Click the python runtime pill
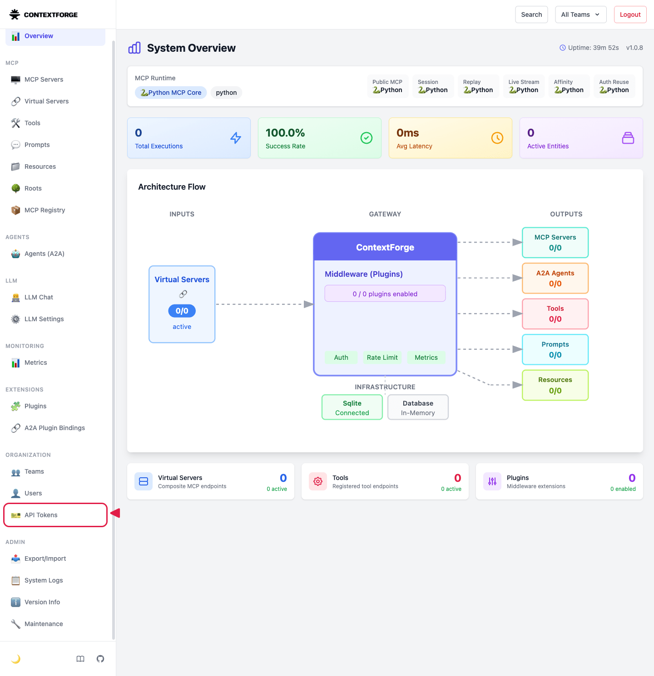Screen dimensions: 654x676 click(226, 93)
